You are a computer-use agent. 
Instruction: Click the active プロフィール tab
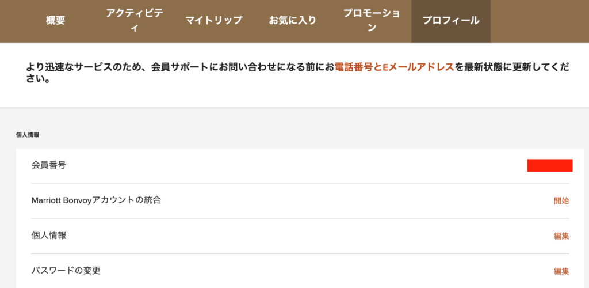pyautogui.click(x=451, y=21)
